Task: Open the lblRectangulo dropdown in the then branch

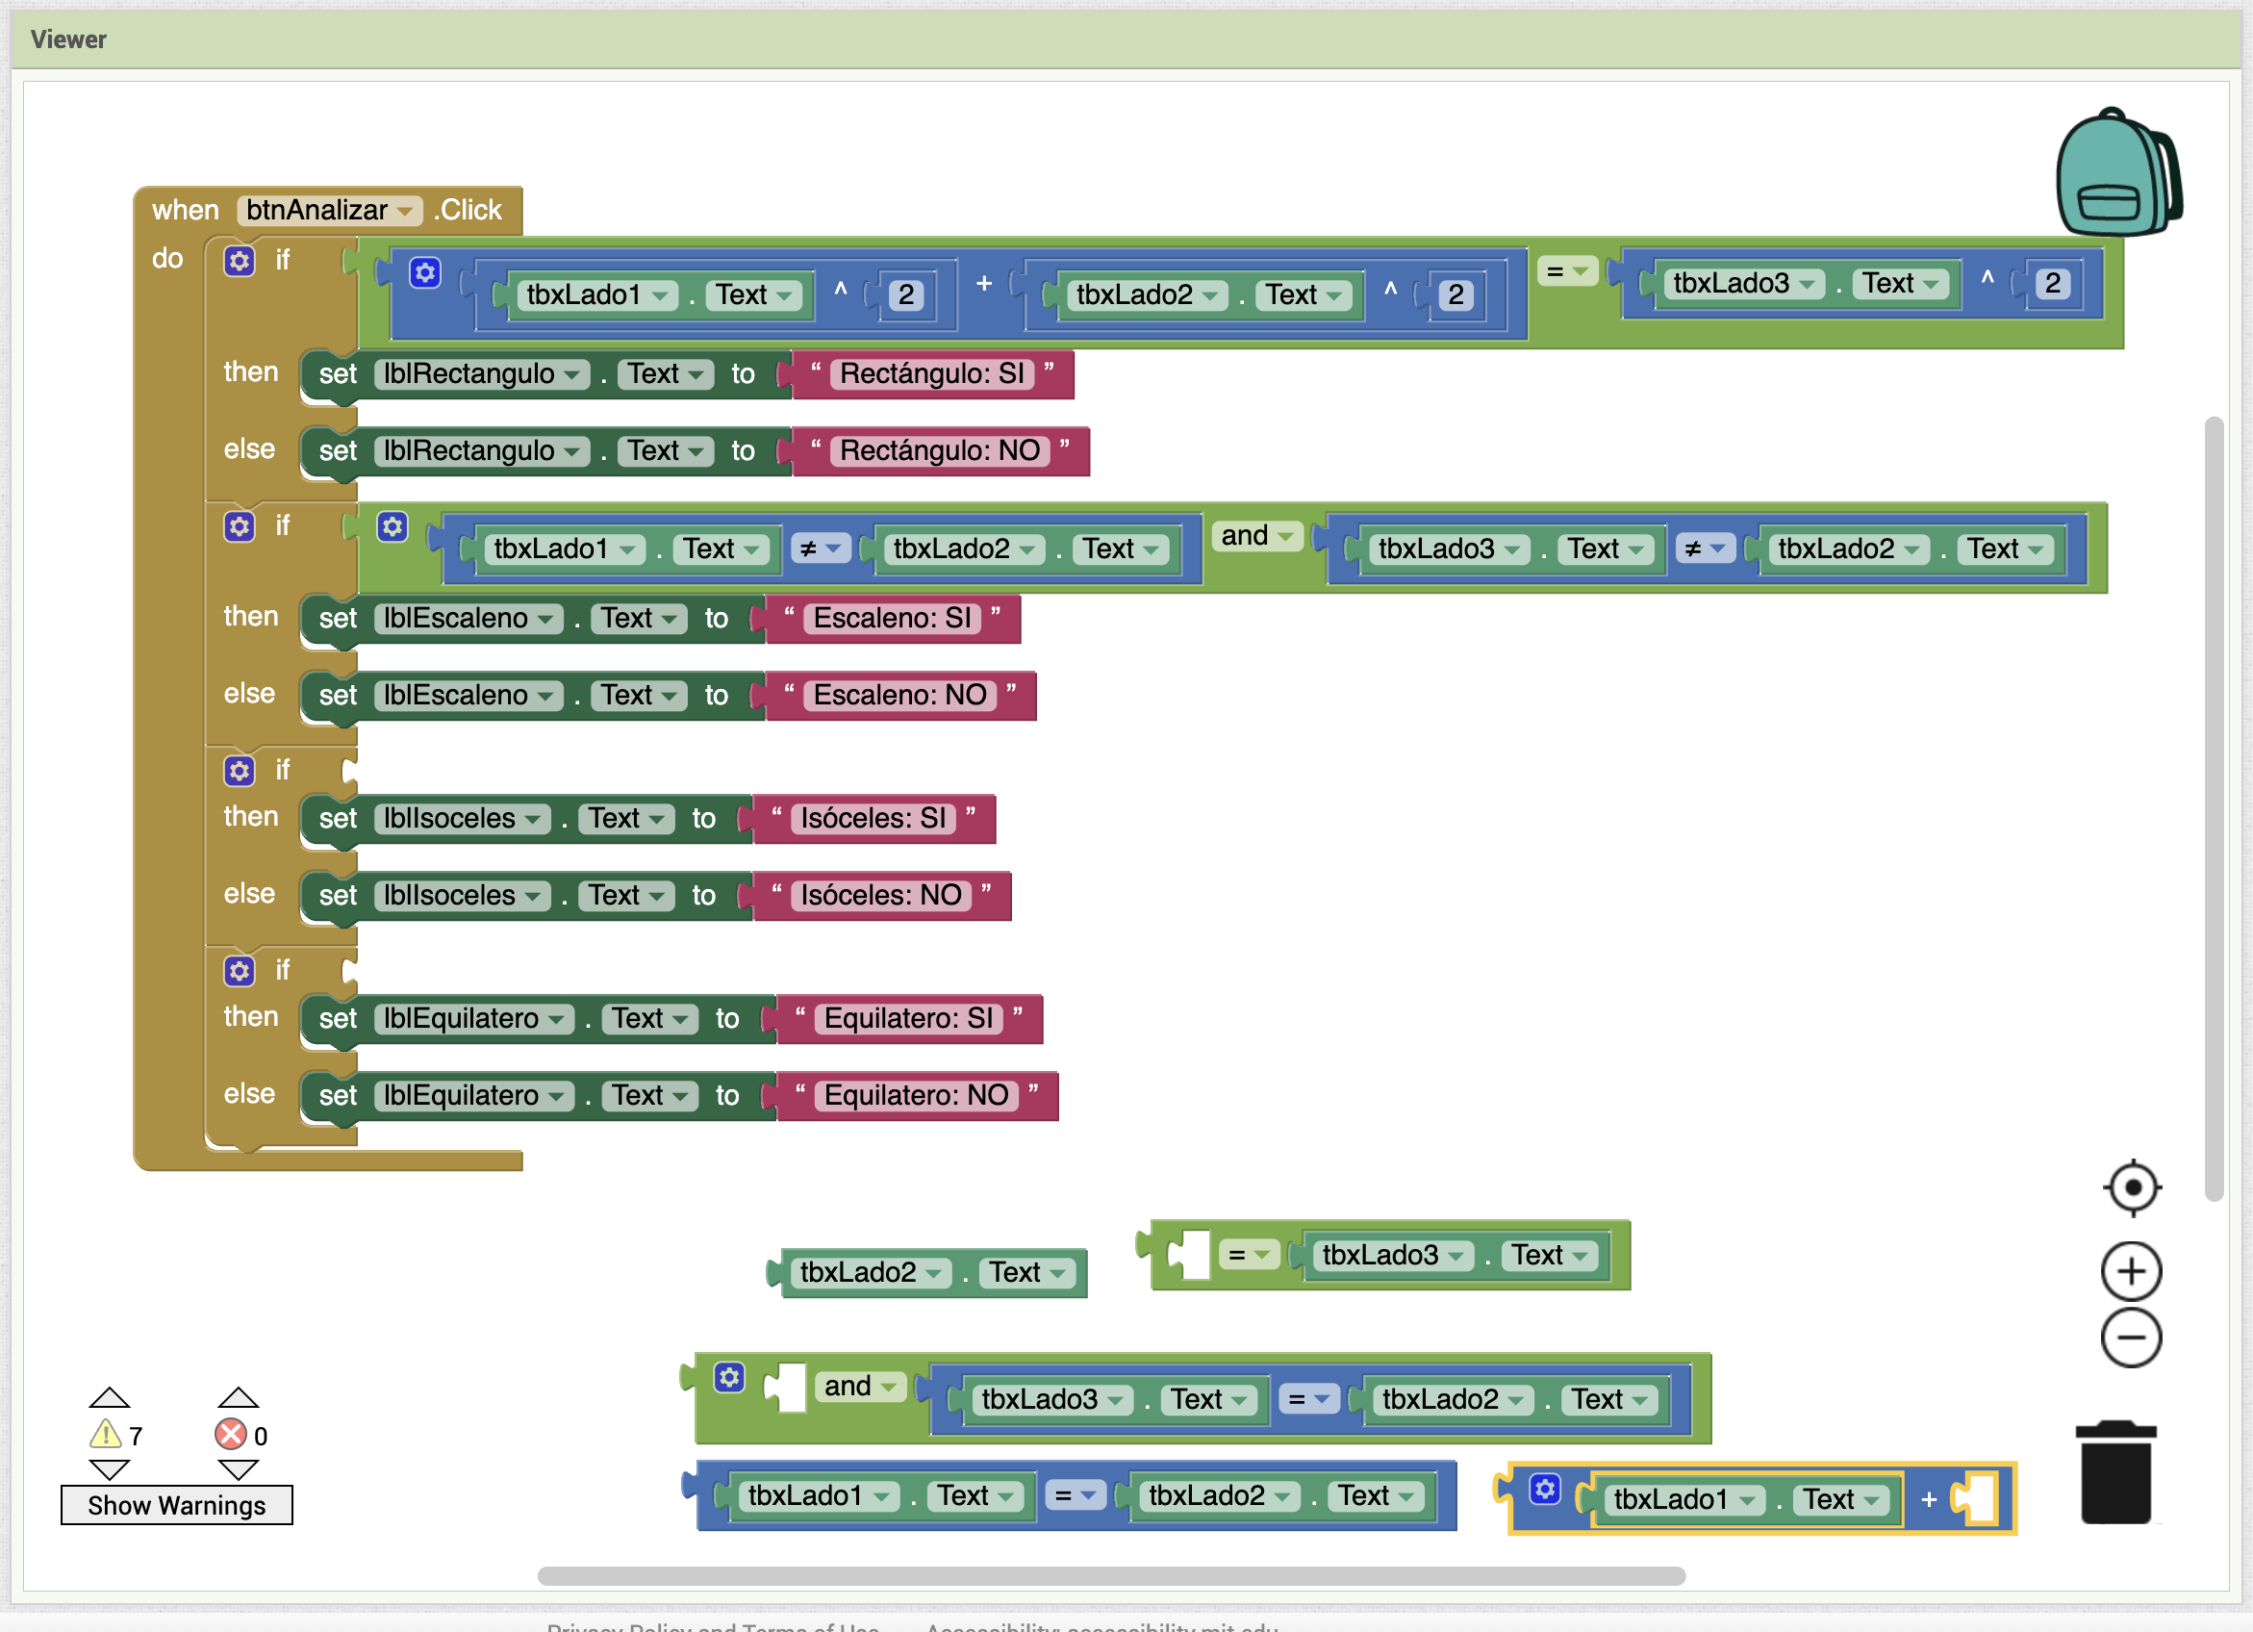Action: pyautogui.click(x=571, y=374)
